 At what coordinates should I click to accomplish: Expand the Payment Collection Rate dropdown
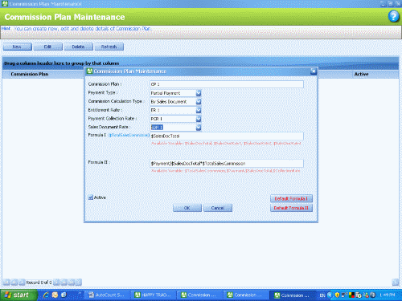pyautogui.click(x=199, y=119)
